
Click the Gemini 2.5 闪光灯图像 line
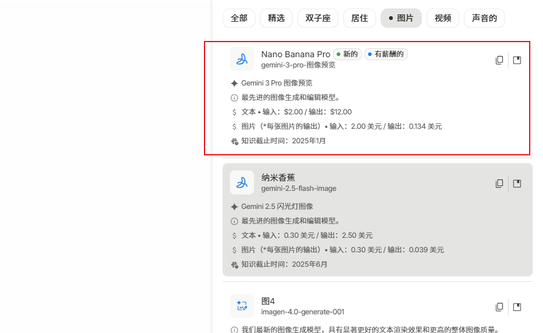277,207
